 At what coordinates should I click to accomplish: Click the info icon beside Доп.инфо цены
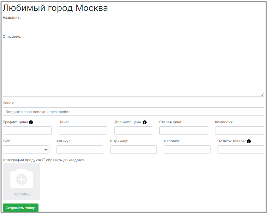[x=144, y=122]
